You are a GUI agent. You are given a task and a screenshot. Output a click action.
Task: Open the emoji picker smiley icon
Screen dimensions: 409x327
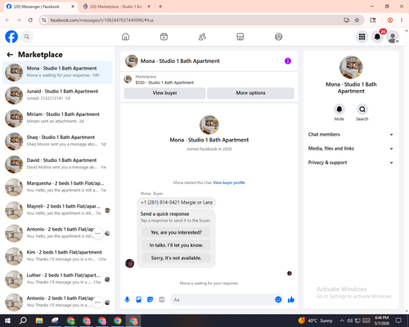coord(278,300)
